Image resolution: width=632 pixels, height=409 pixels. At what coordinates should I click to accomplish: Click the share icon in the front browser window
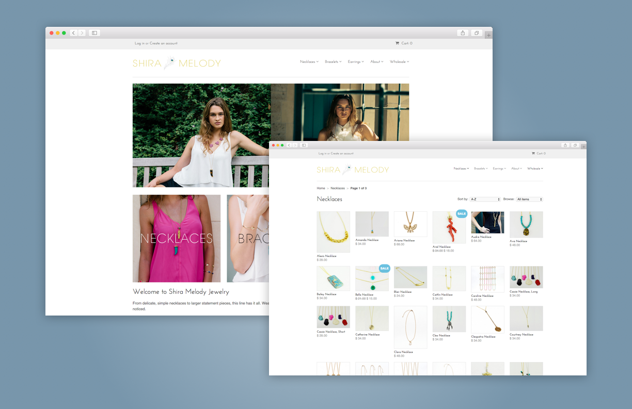pyautogui.click(x=565, y=145)
